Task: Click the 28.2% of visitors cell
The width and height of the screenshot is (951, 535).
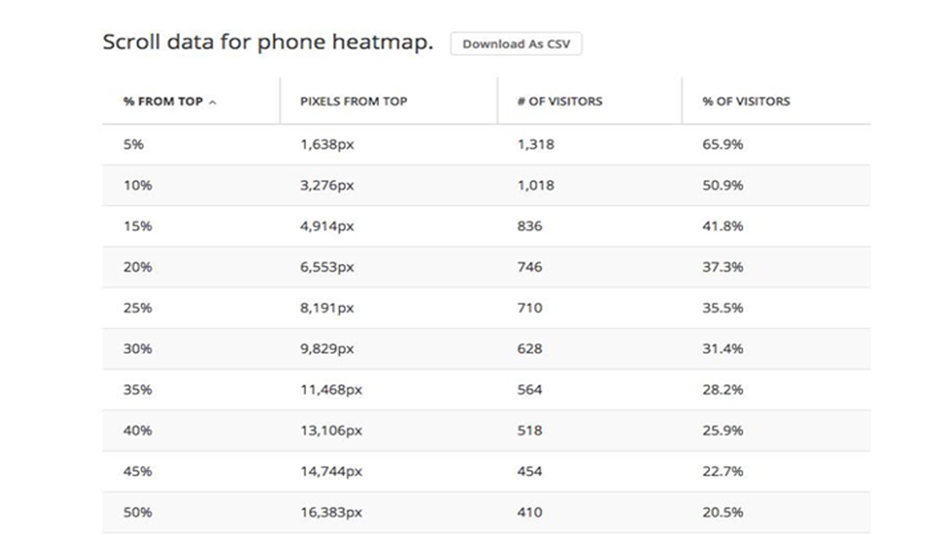Action: 722,389
